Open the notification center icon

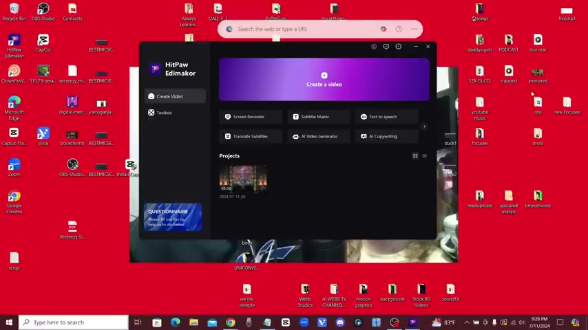pyautogui.click(x=560, y=322)
